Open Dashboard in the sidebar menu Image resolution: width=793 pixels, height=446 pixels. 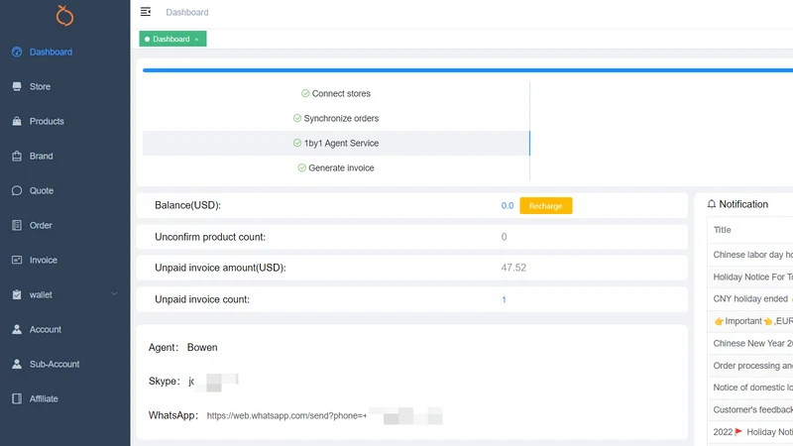[51, 53]
